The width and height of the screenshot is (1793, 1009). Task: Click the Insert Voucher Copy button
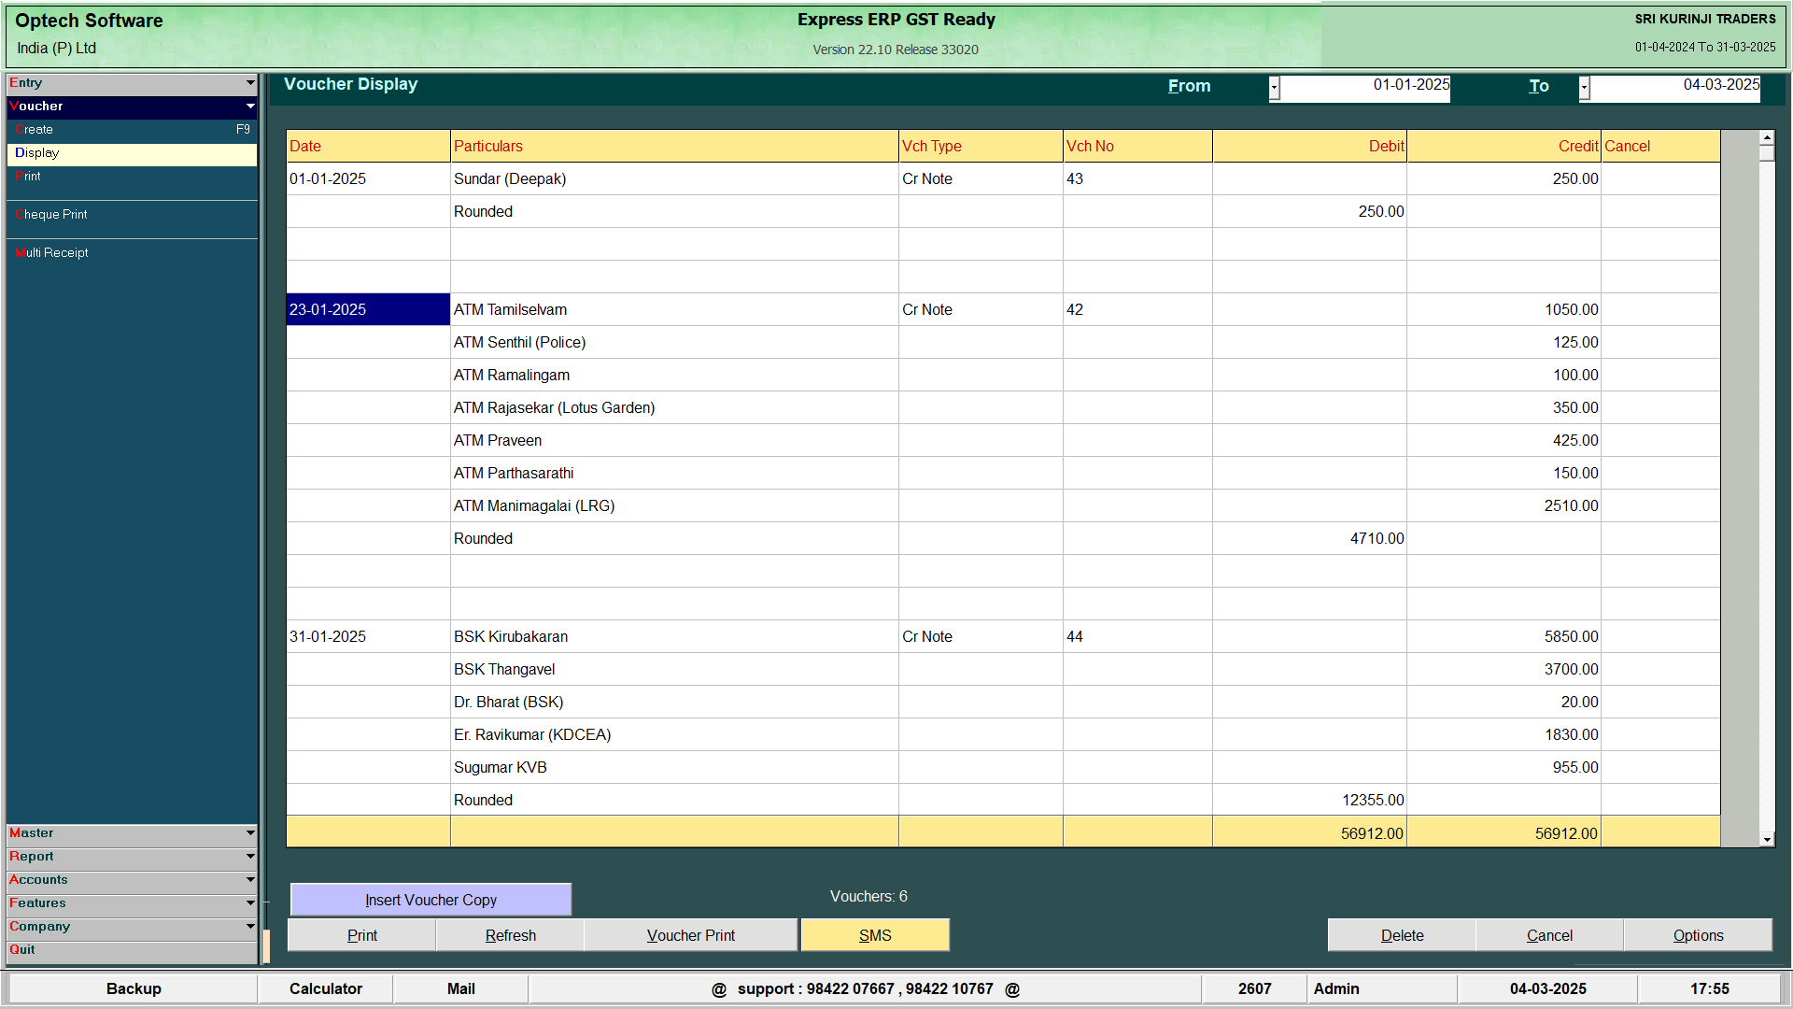[x=431, y=900]
